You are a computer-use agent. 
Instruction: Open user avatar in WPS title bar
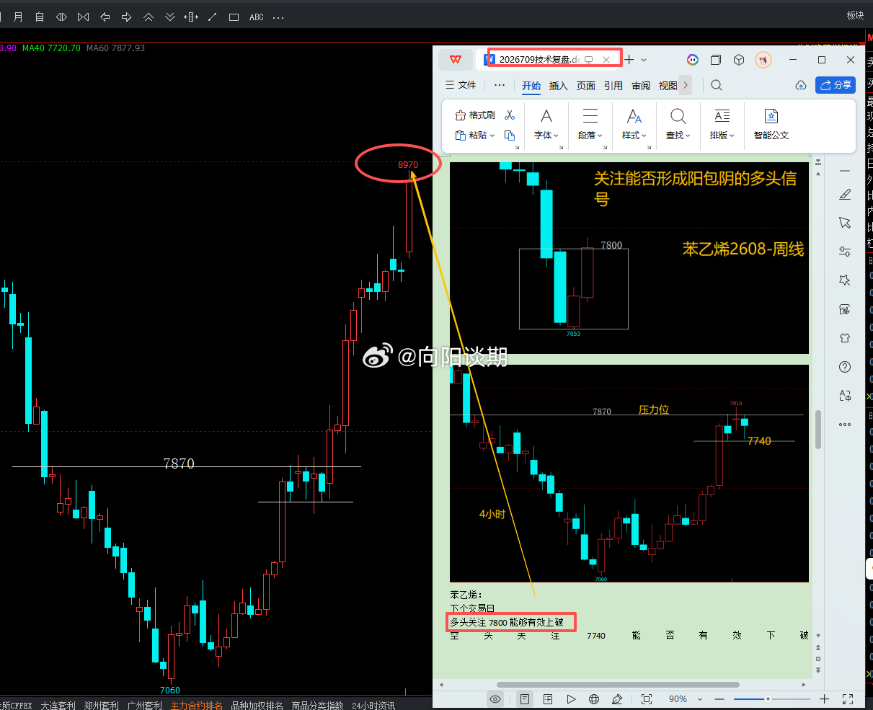click(x=763, y=60)
